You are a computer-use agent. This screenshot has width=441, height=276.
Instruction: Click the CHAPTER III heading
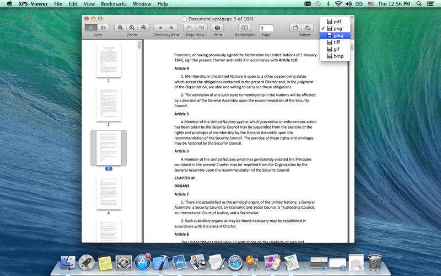[x=184, y=178]
